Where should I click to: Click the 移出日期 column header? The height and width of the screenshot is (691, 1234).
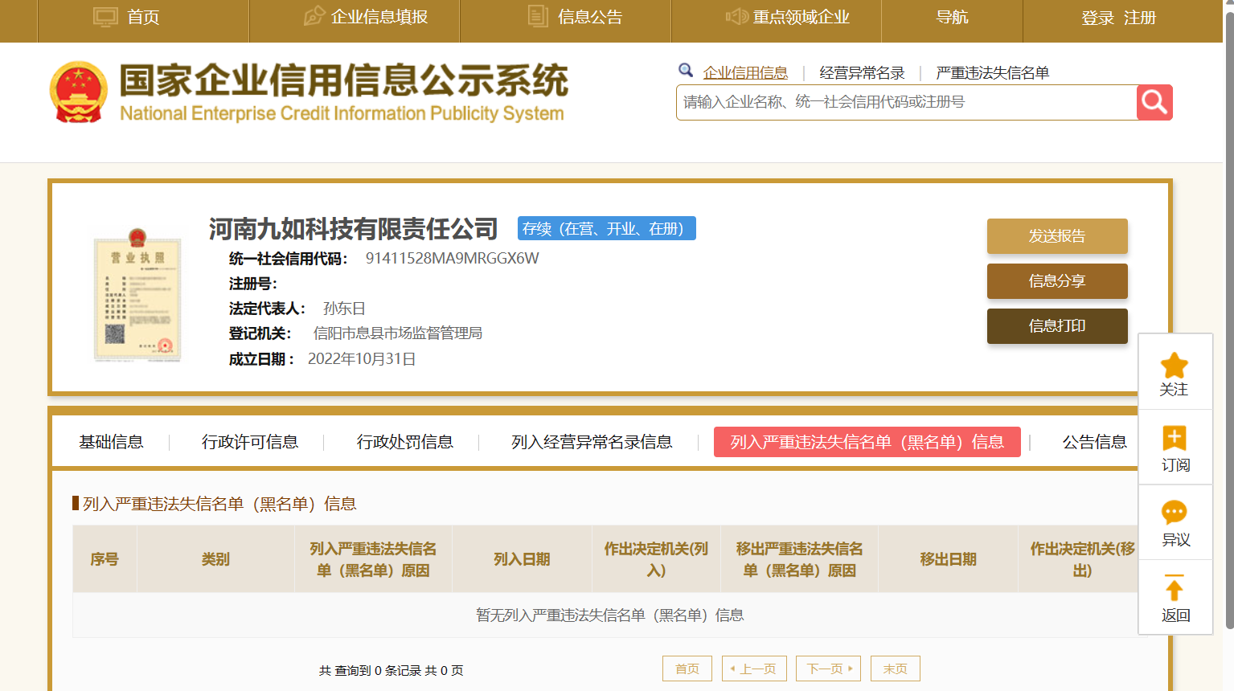(948, 559)
